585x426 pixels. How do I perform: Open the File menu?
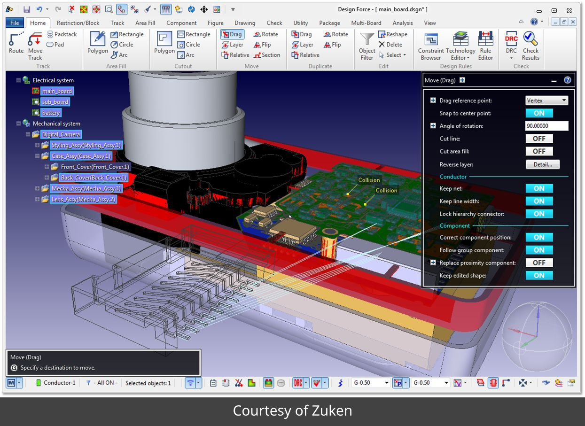click(15, 23)
